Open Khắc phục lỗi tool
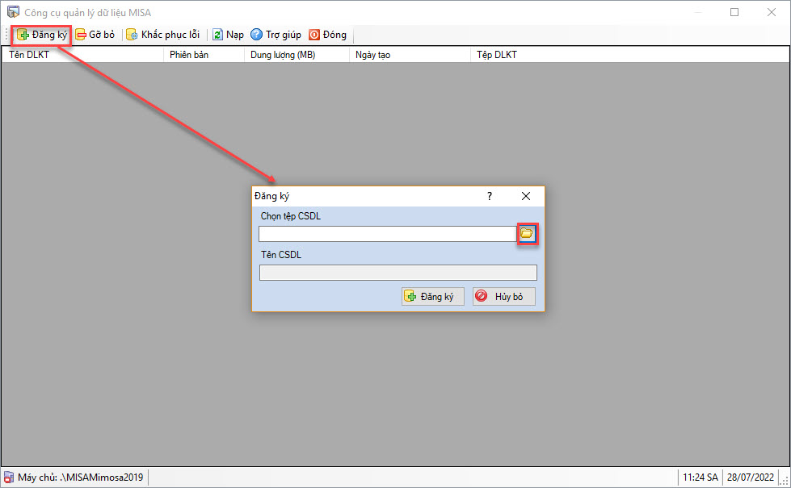 coord(163,35)
